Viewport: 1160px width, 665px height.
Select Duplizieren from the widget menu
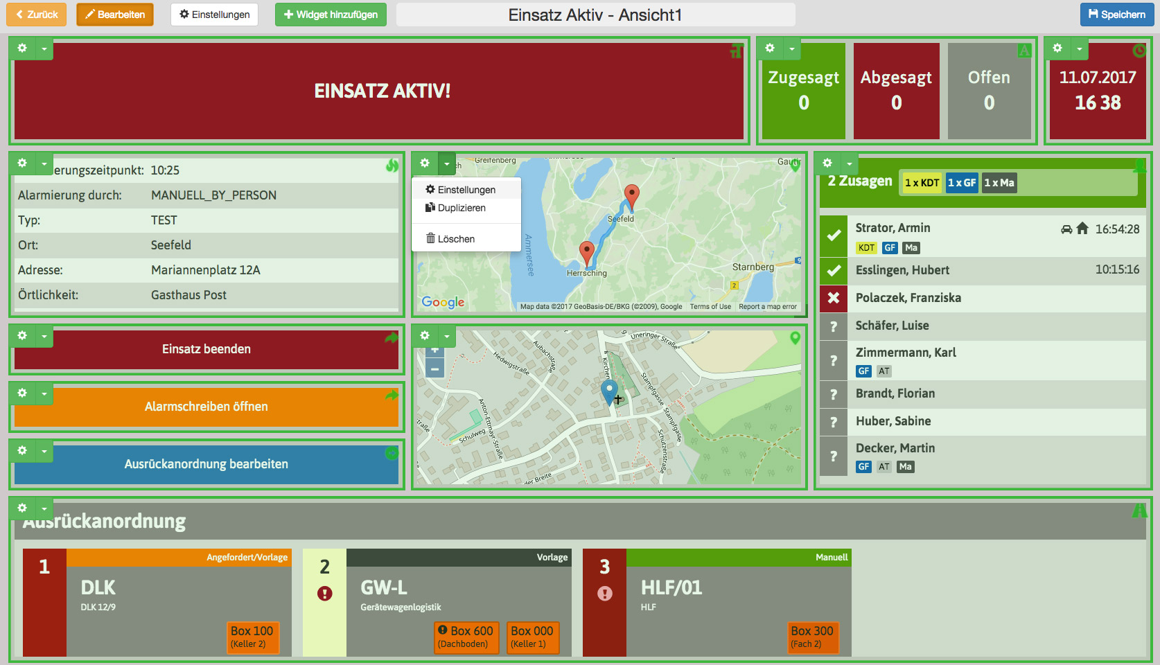(461, 208)
